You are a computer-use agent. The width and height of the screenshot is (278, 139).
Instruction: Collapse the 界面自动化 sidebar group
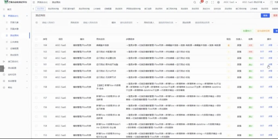27,16
